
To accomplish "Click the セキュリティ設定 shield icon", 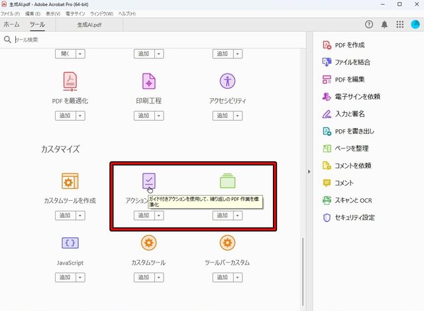I will point(327,218).
